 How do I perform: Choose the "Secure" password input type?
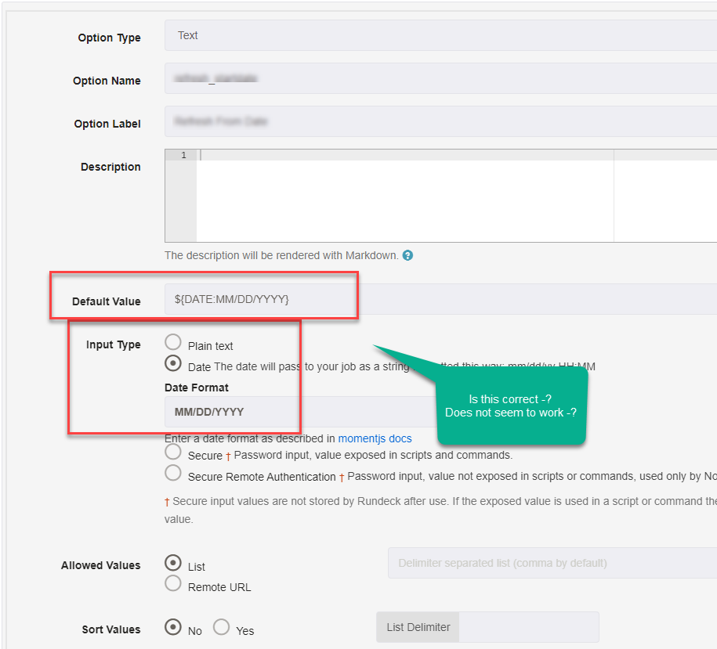(173, 451)
